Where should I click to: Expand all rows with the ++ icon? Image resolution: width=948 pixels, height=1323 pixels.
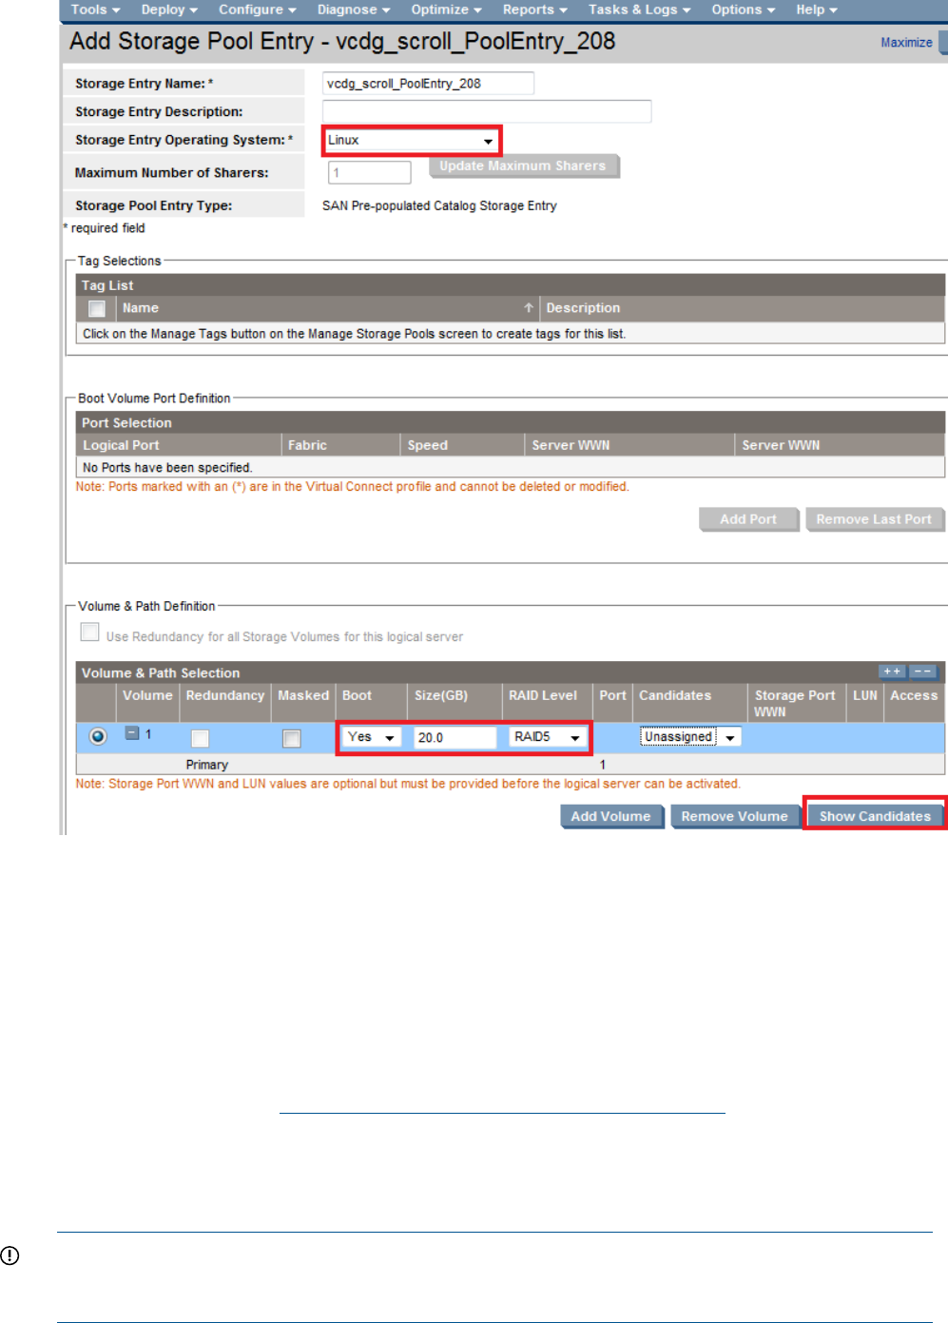(892, 671)
